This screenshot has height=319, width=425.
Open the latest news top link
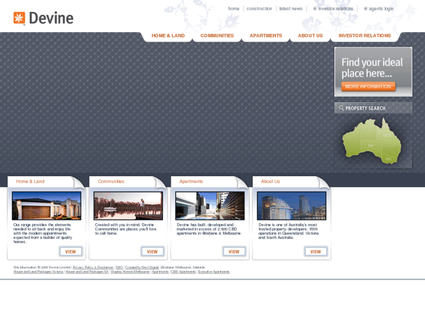click(x=291, y=9)
